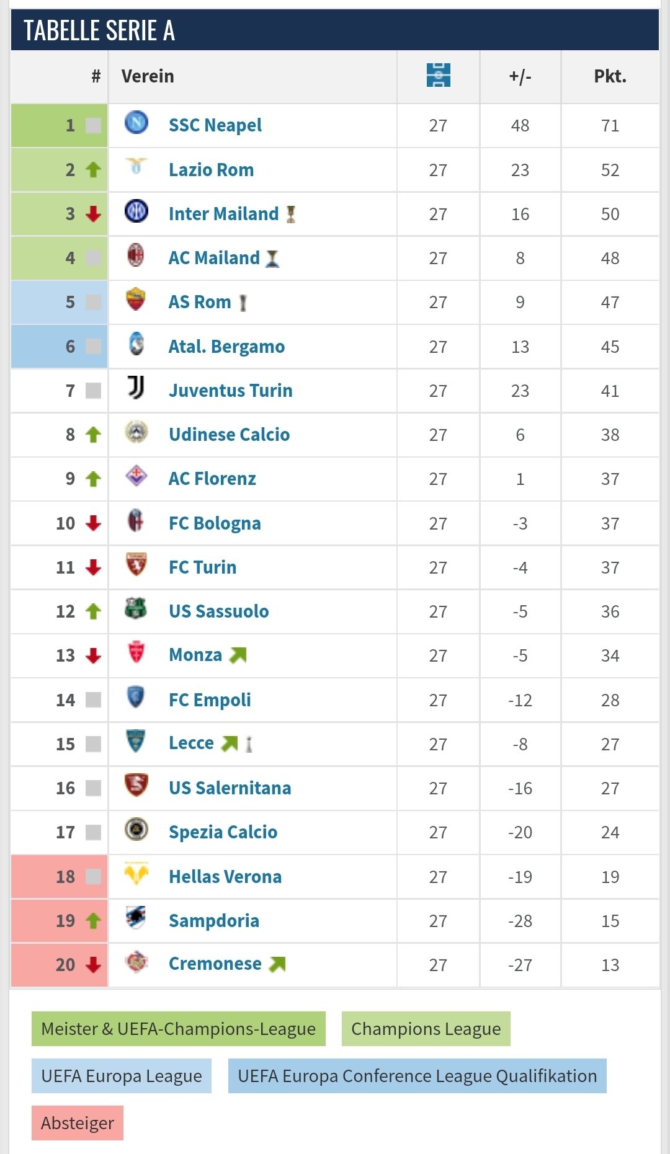Open the Udinese Calcio team link
This screenshot has width=670, height=1154.
coord(229,435)
